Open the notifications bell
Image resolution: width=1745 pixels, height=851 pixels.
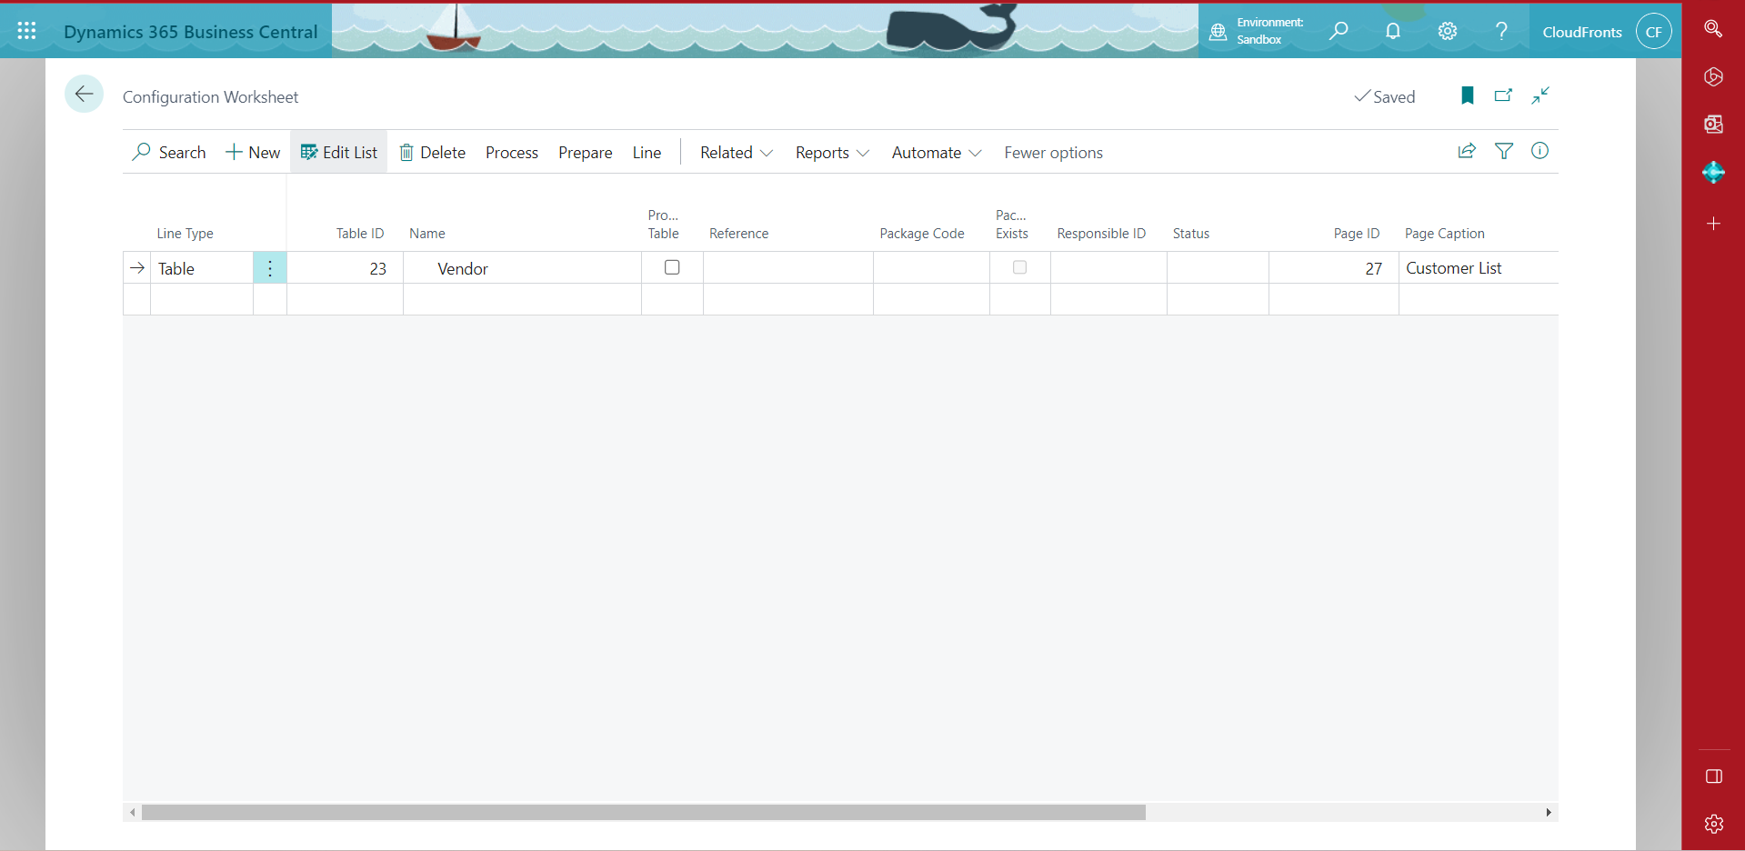[1392, 31]
